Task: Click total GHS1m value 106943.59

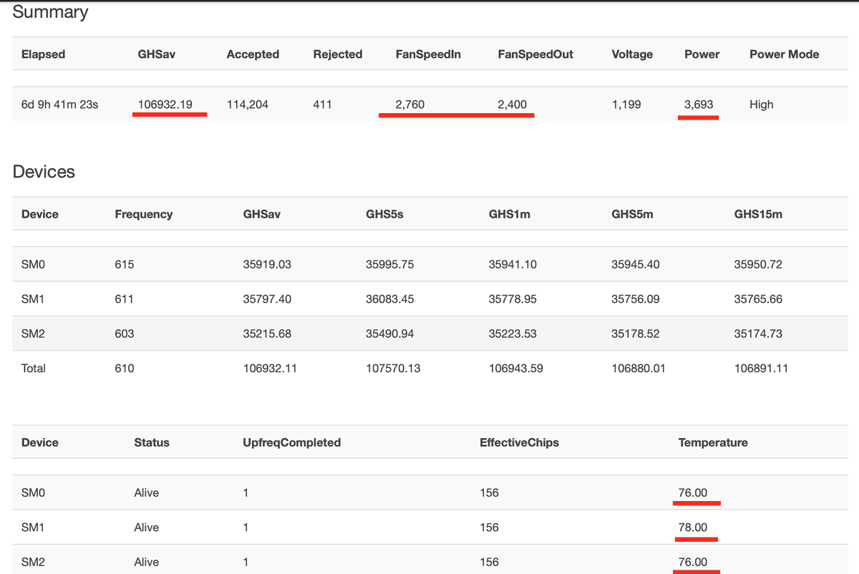Action: click(x=516, y=369)
